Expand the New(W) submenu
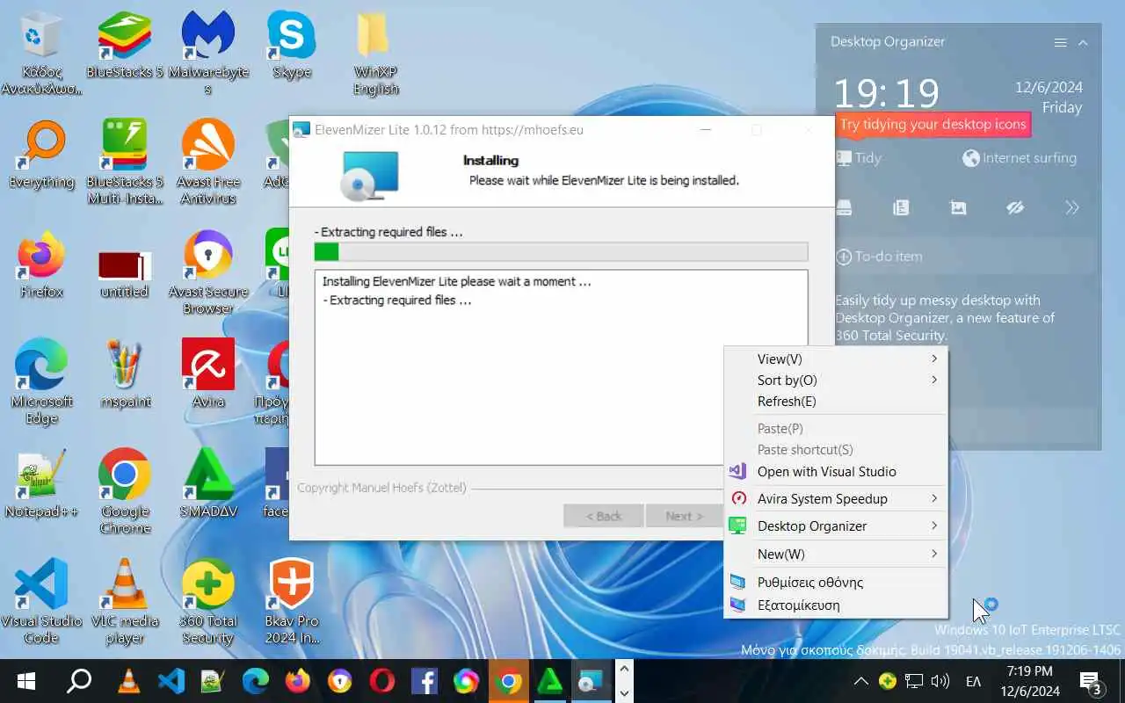The width and height of the screenshot is (1125, 703). pyautogui.click(x=835, y=554)
